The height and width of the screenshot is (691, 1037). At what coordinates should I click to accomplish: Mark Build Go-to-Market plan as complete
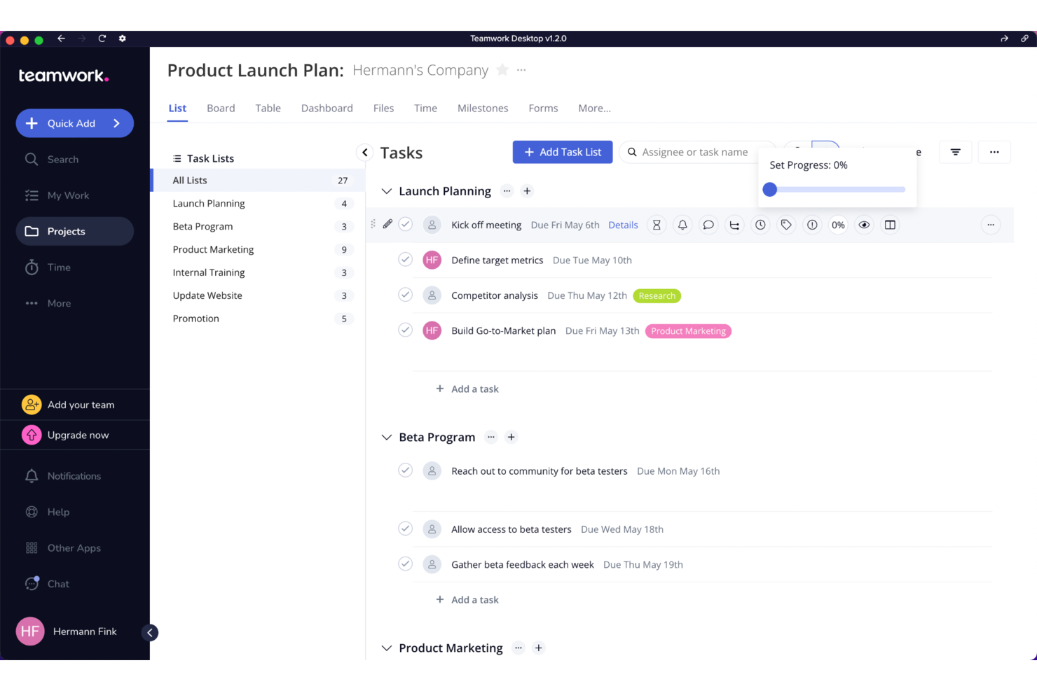pos(406,330)
